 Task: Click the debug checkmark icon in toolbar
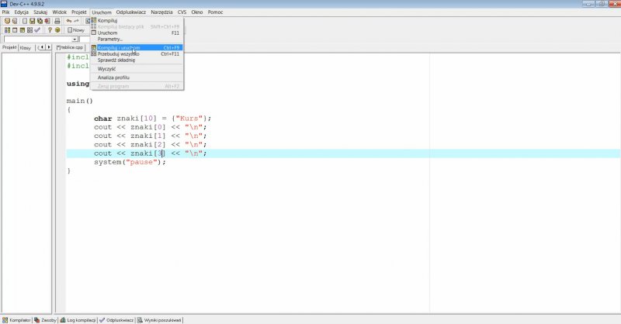37,30
